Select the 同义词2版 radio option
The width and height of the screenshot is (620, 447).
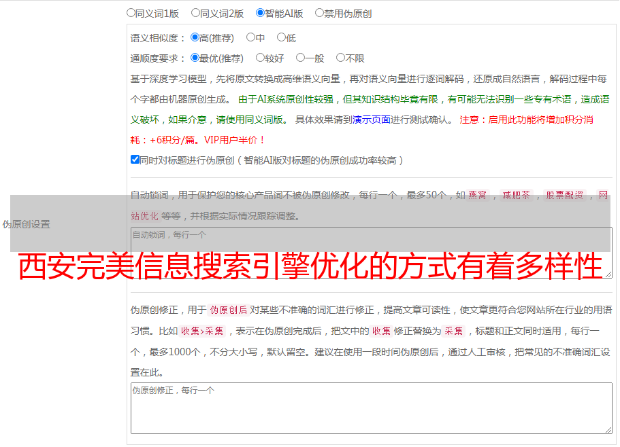pos(195,13)
